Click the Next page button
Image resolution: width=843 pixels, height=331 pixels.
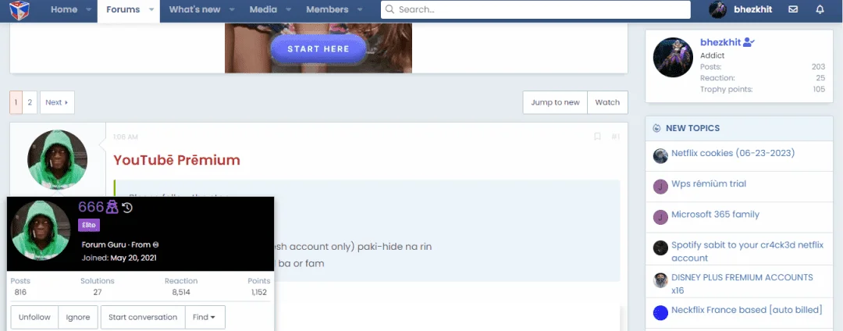57,102
